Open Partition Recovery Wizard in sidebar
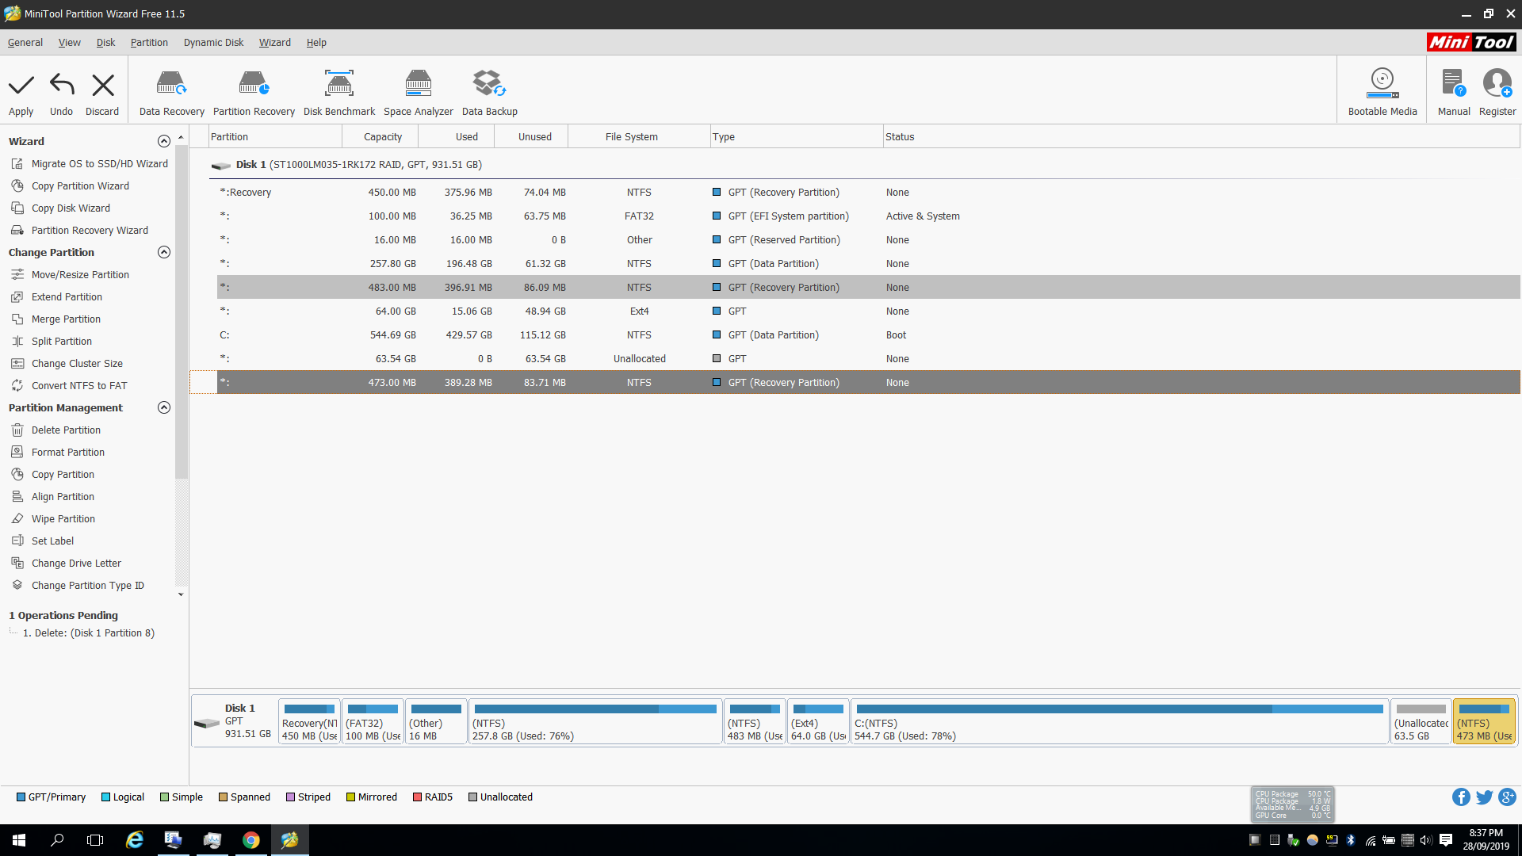 pyautogui.click(x=81, y=231)
